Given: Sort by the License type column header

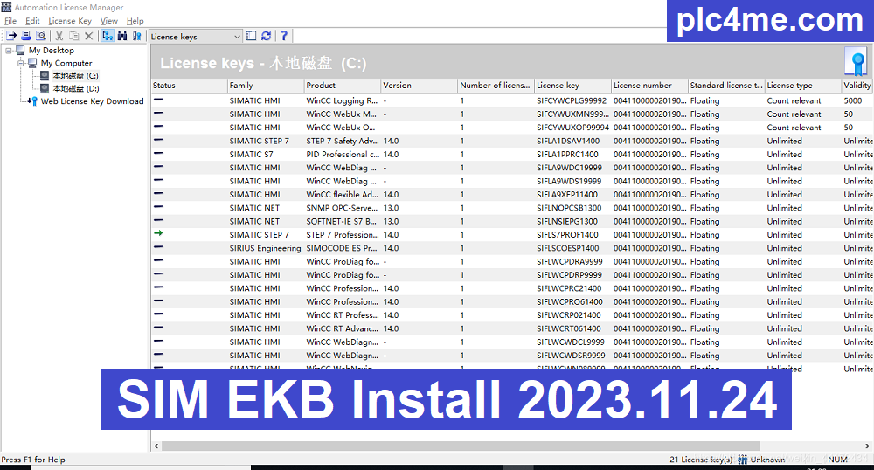Looking at the screenshot, I should (x=801, y=86).
